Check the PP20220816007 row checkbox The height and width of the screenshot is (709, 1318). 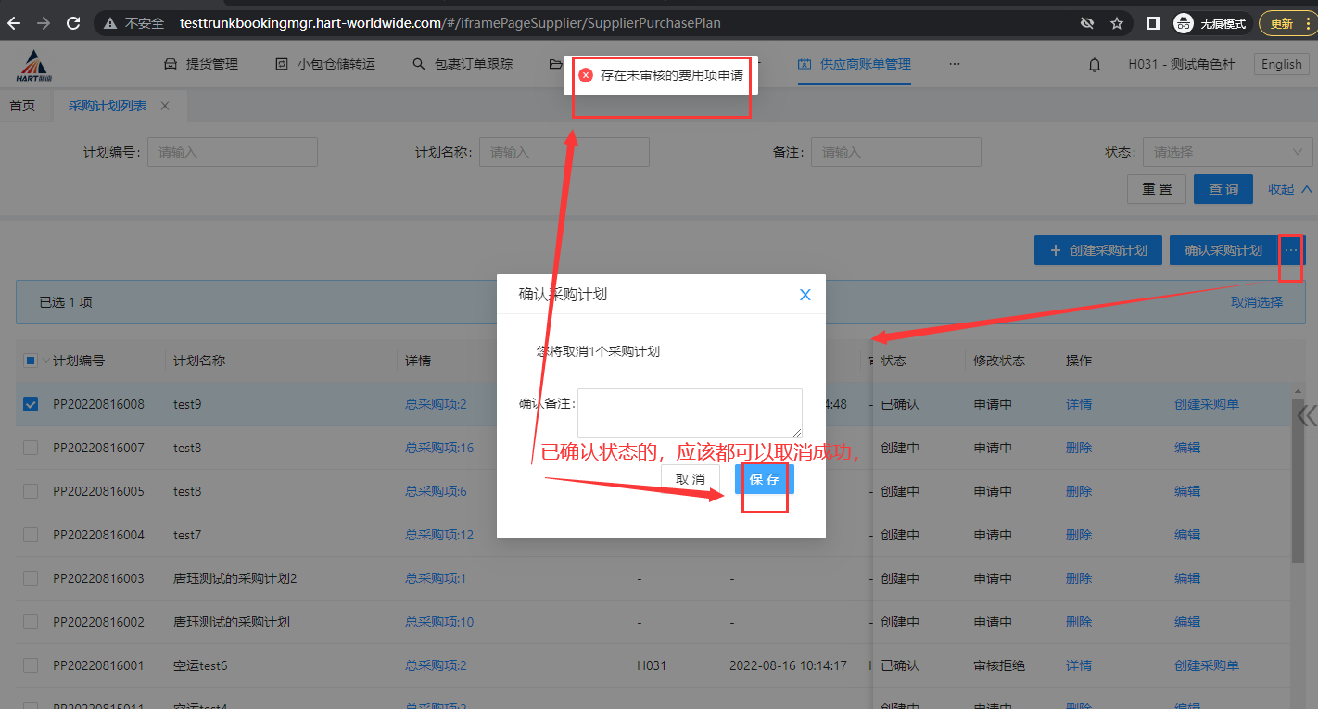(x=31, y=448)
